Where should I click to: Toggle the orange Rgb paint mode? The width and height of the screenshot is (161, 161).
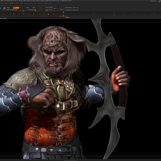pos(16,8)
